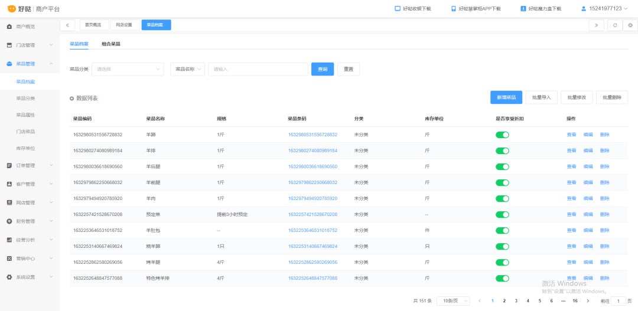This screenshot has height=311, width=638.
Task: Open the 菜品分类 请选择 dropdown
Action: point(128,69)
